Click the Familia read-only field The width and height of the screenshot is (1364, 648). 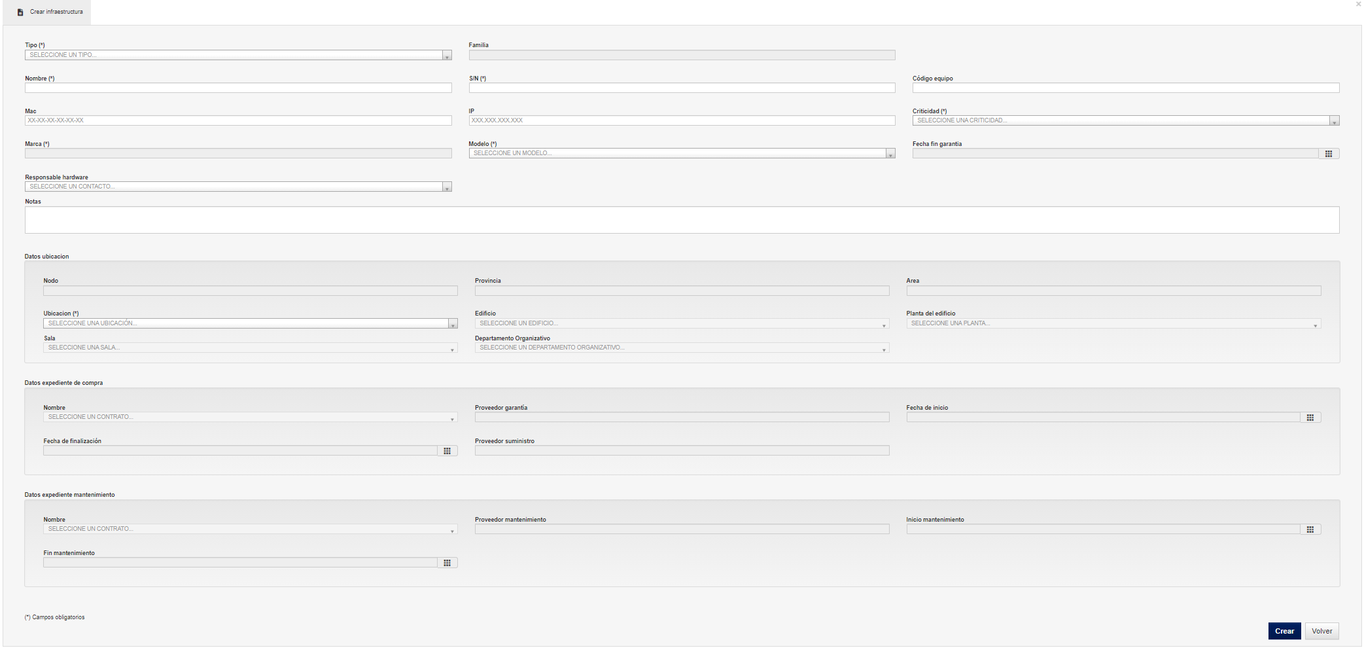pos(682,55)
